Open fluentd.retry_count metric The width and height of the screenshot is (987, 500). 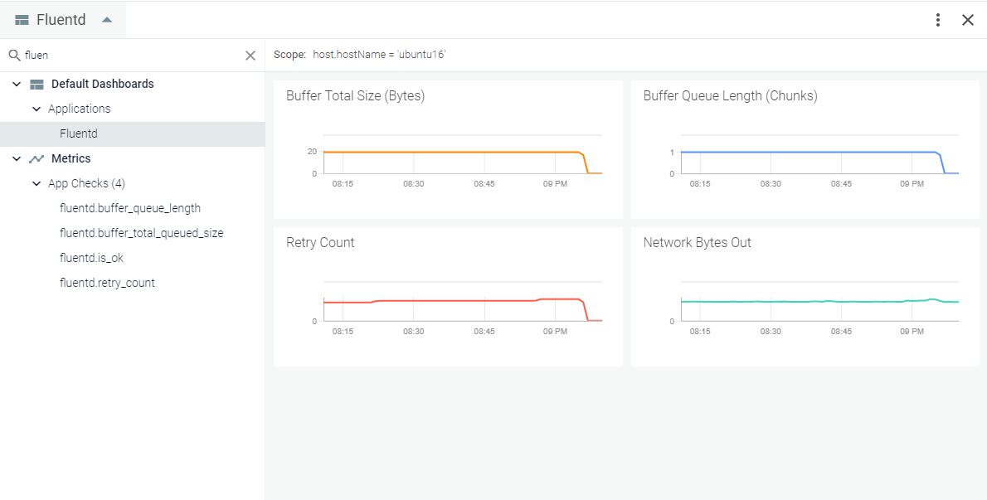click(107, 283)
